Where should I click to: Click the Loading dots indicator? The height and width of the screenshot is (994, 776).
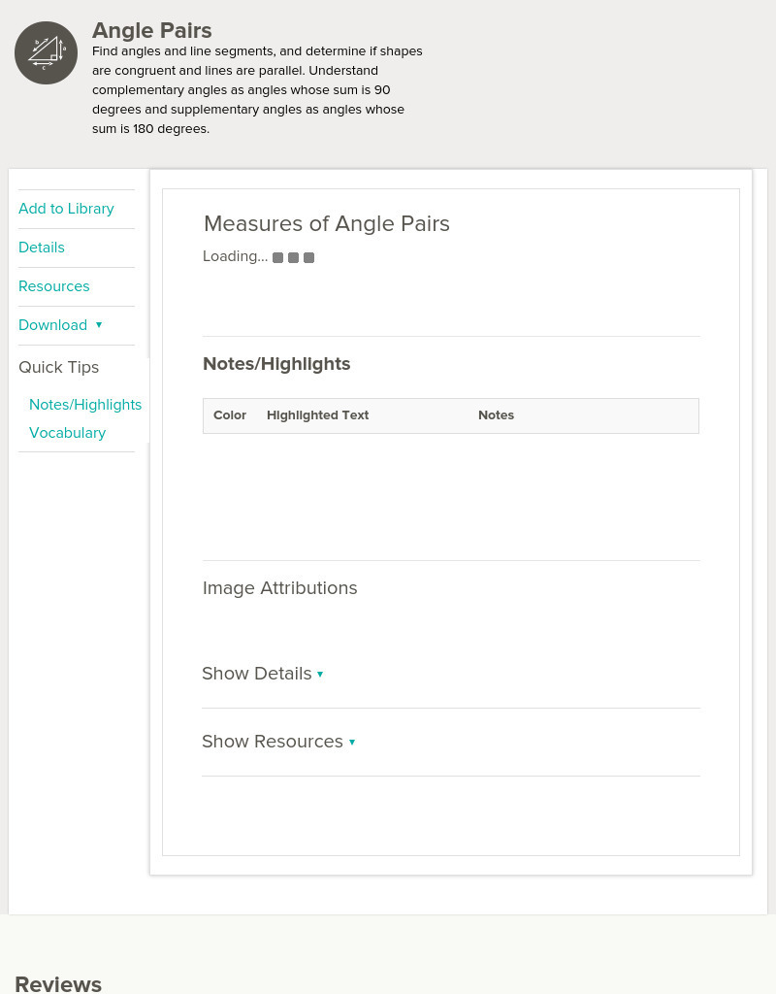tap(293, 258)
